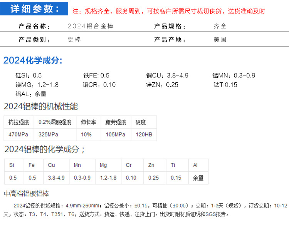This screenshot has height=226, width=289.
Task: Select the 硅SI: 0.5 composition entry
Action: click(29, 75)
